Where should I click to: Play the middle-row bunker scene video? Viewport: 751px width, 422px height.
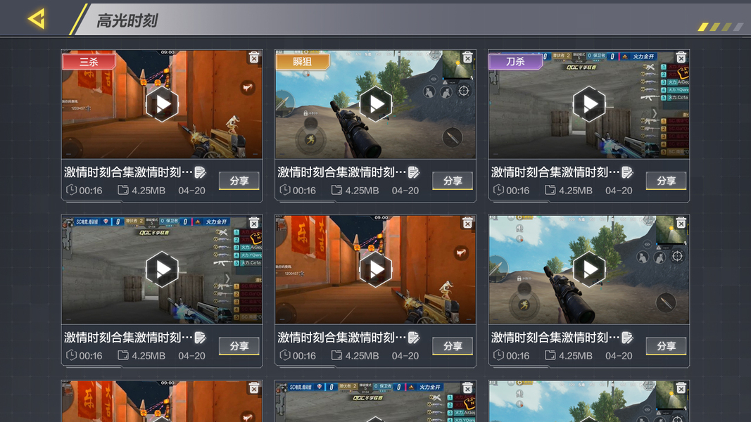point(163,269)
